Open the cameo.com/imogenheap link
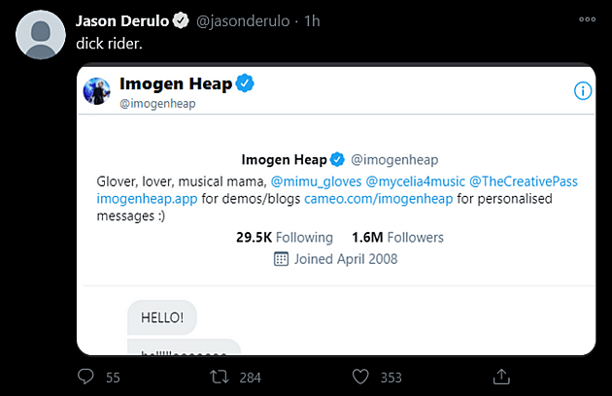 pyautogui.click(x=379, y=199)
